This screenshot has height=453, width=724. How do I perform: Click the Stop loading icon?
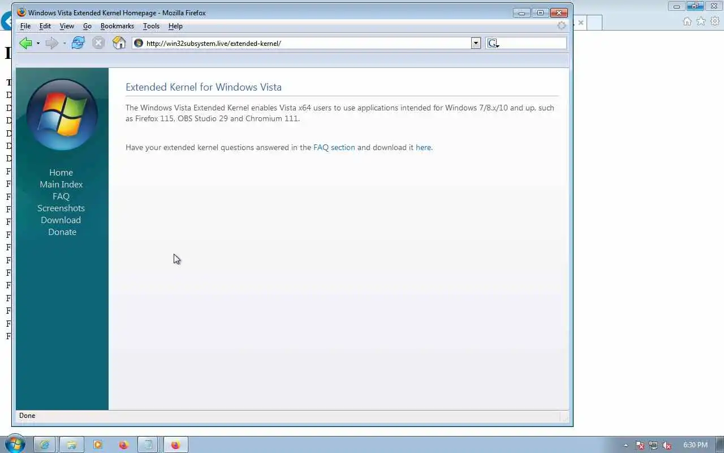point(98,43)
